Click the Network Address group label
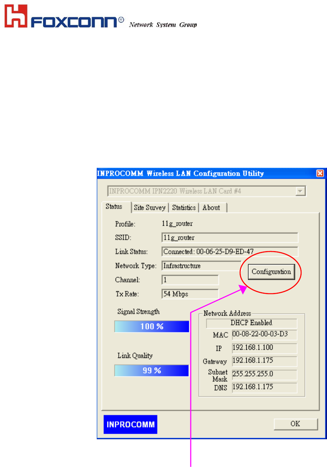The width and height of the screenshot is (327, 467). 227,313
